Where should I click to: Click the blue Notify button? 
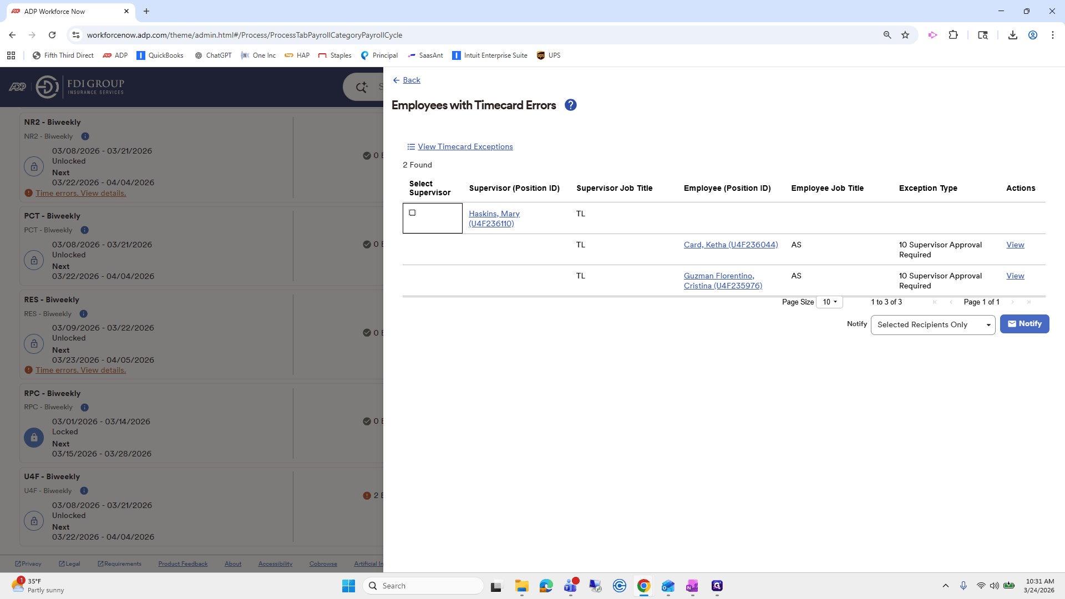(1024, 324)
